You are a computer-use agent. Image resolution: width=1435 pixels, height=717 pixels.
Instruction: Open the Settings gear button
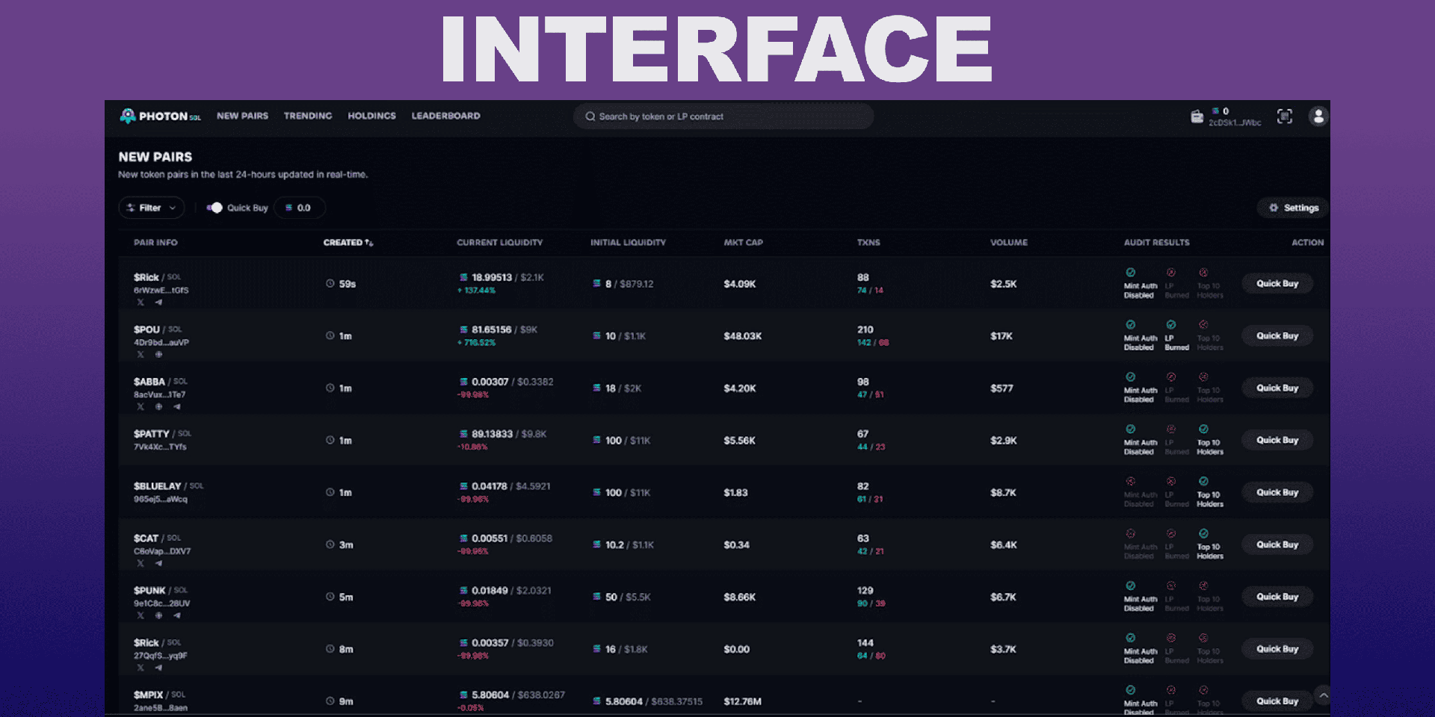click(1293, 208)
